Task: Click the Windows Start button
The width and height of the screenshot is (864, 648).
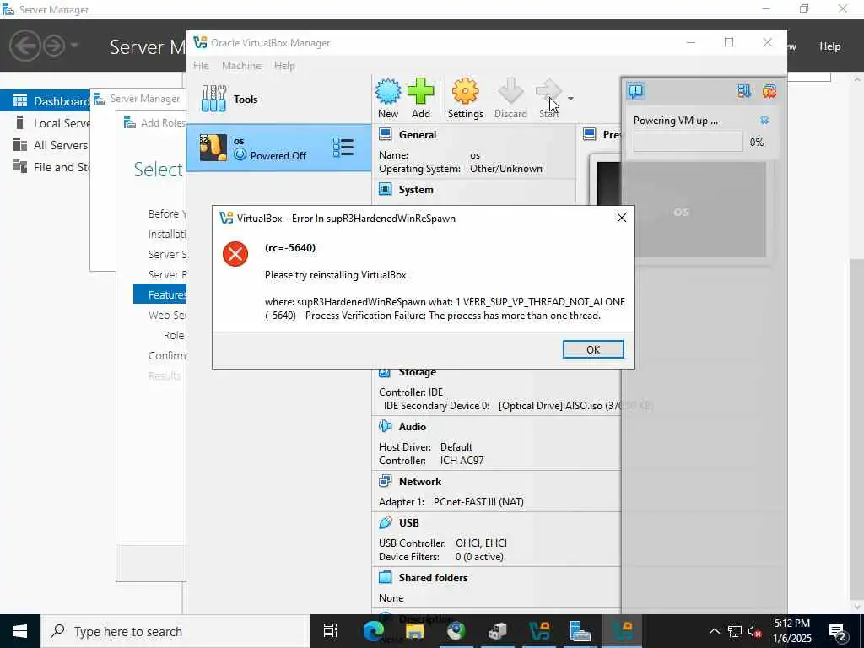Action: point(20,631)
